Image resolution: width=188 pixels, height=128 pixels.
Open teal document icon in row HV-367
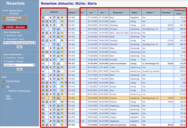54,25
